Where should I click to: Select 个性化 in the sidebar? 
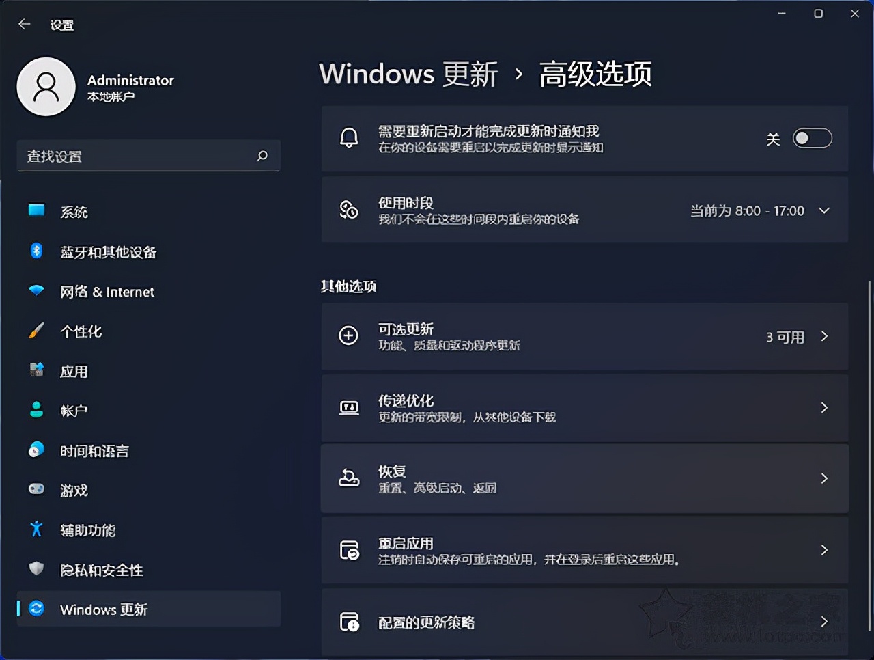[x=149, y=331]
